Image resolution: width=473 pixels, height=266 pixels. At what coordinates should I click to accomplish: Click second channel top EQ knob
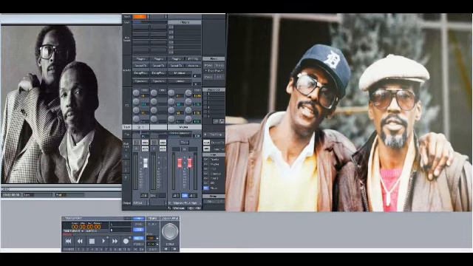point(154,92)
